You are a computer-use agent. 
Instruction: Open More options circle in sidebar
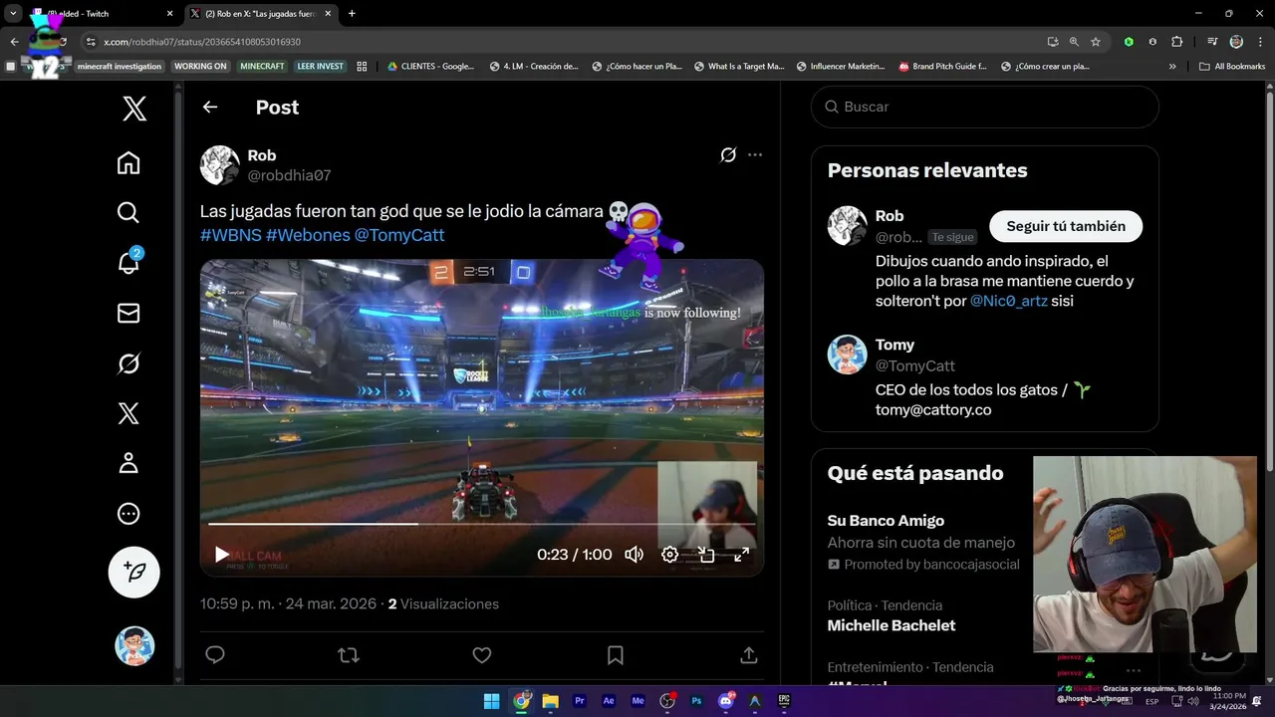[128, 514]
